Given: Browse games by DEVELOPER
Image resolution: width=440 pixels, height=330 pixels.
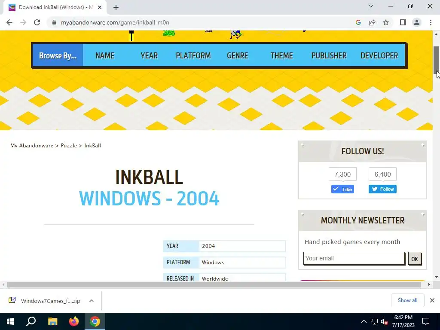Looking at the screenshot, I should (x=379, y=55).
